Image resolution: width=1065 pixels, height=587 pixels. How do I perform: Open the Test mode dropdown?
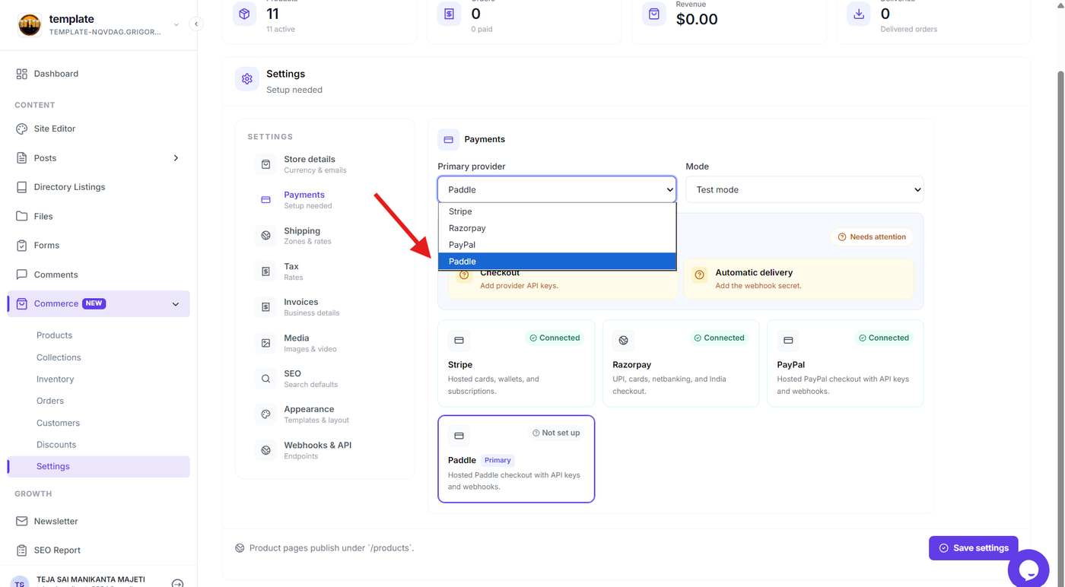click(804, 189)
